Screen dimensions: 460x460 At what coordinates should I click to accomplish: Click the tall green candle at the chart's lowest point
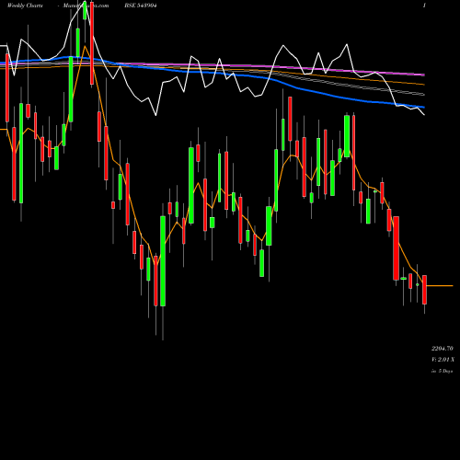[163, 261]
